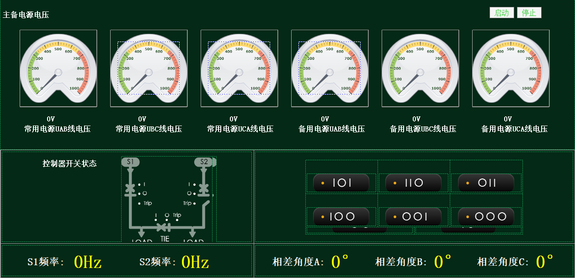Click the S2频率 0Hz value

click(x=195, y=262)
